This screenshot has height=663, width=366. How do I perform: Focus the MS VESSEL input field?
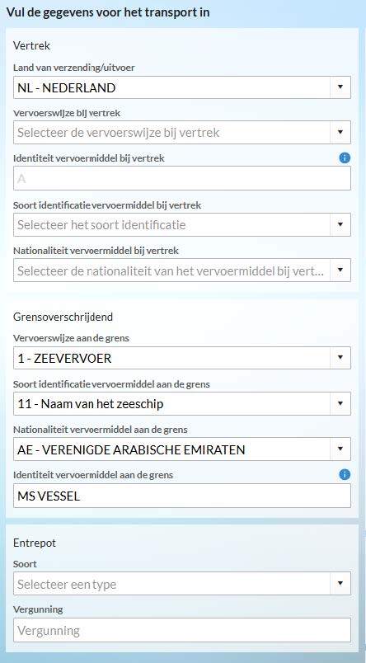(181, 496)
